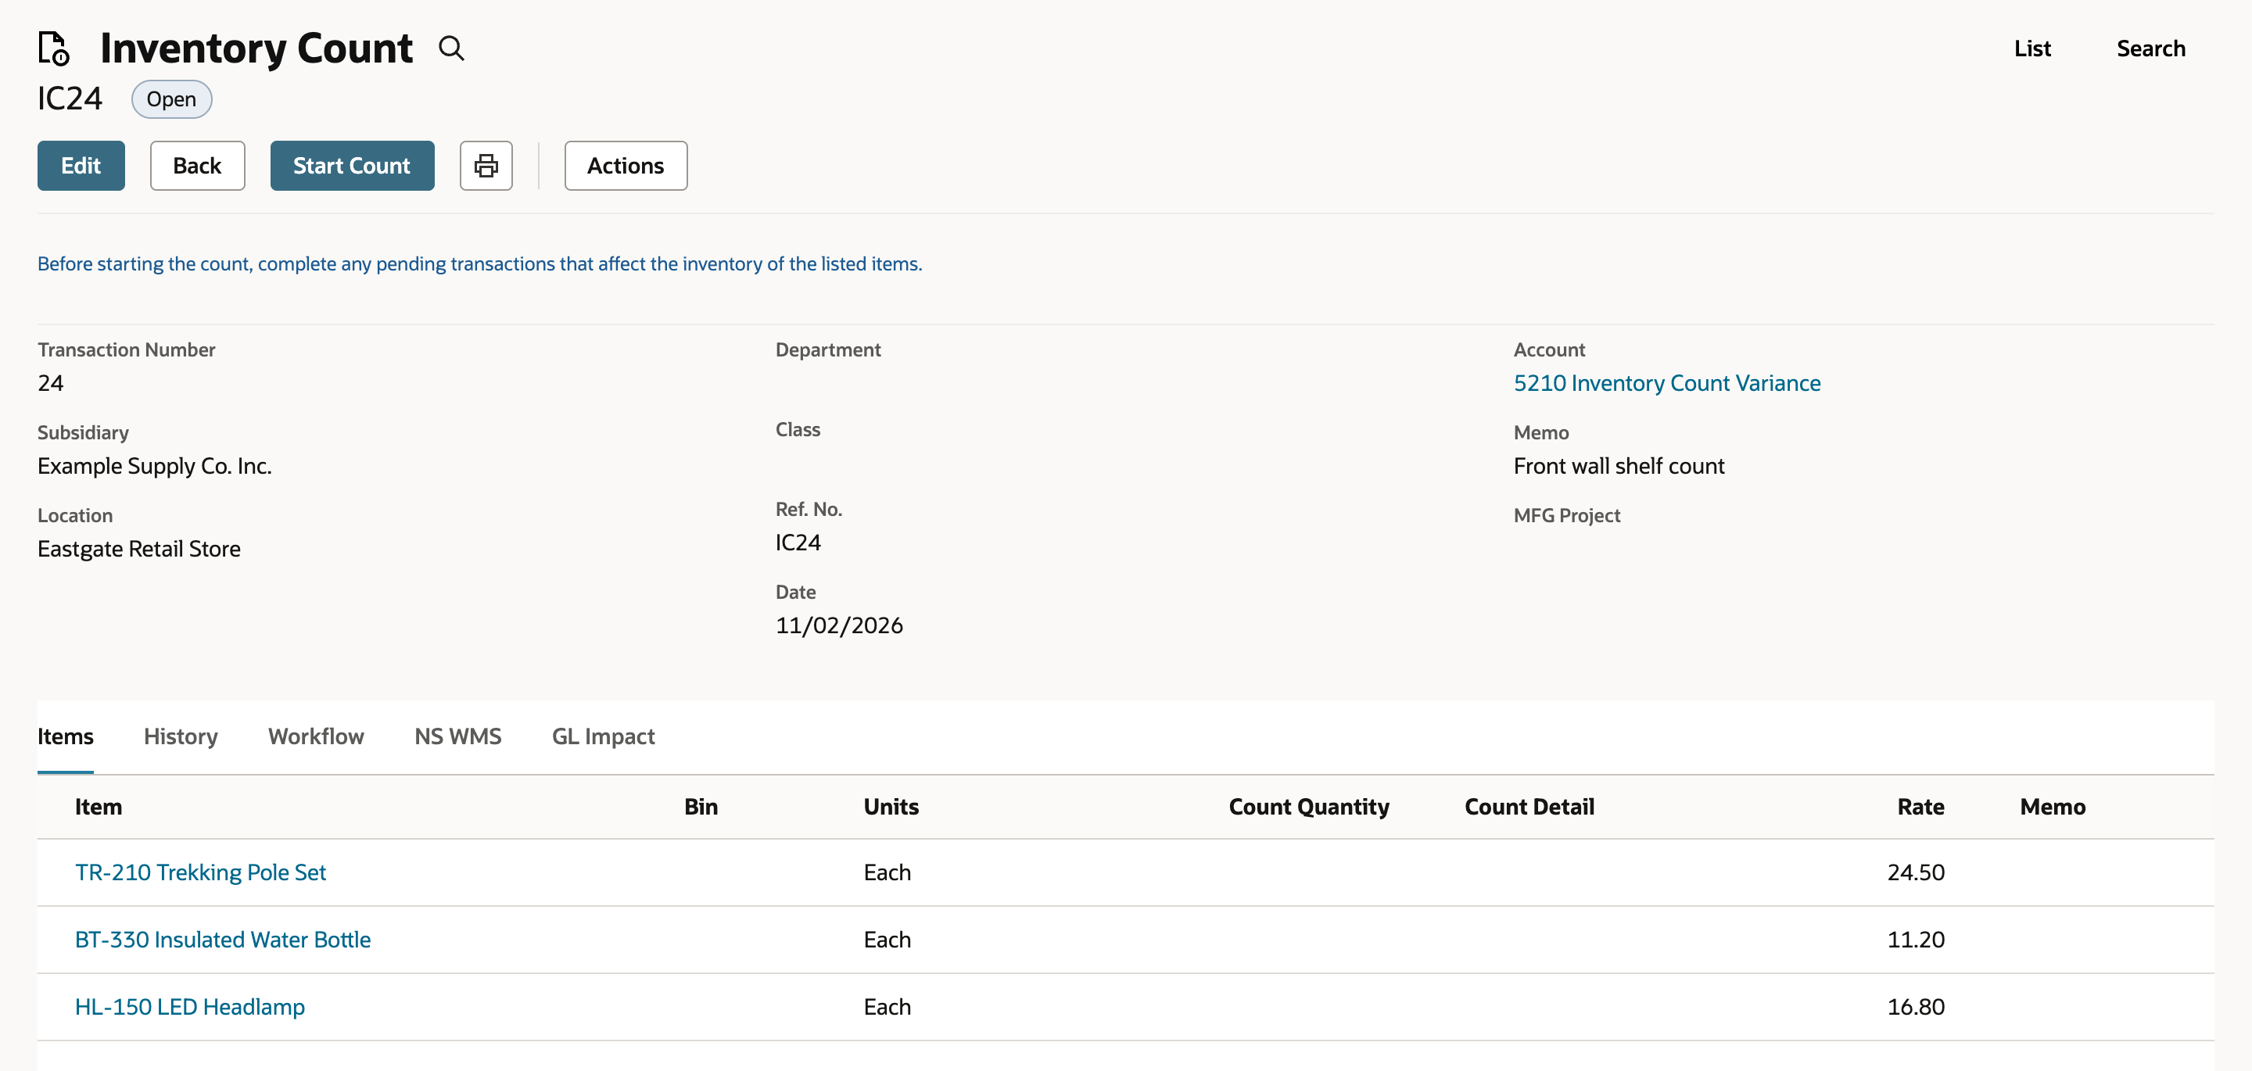Click rate value 24.50
Viewport: 2252px width, 1071px height.
(1917, 872)
